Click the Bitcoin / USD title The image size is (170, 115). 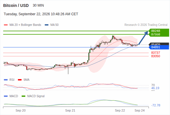16,5
